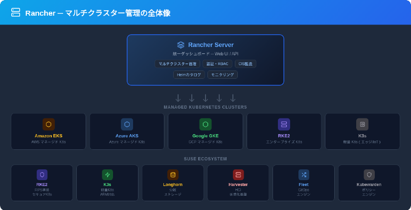Viewport: 411px width, 210px height.
Task: Click the Rancher Server title
Action: pos(211,45)
